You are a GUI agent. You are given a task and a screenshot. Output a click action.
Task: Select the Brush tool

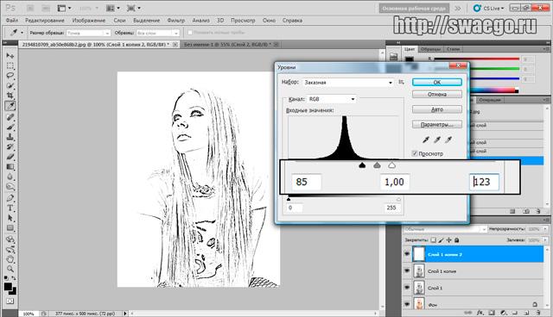(10, 127)
